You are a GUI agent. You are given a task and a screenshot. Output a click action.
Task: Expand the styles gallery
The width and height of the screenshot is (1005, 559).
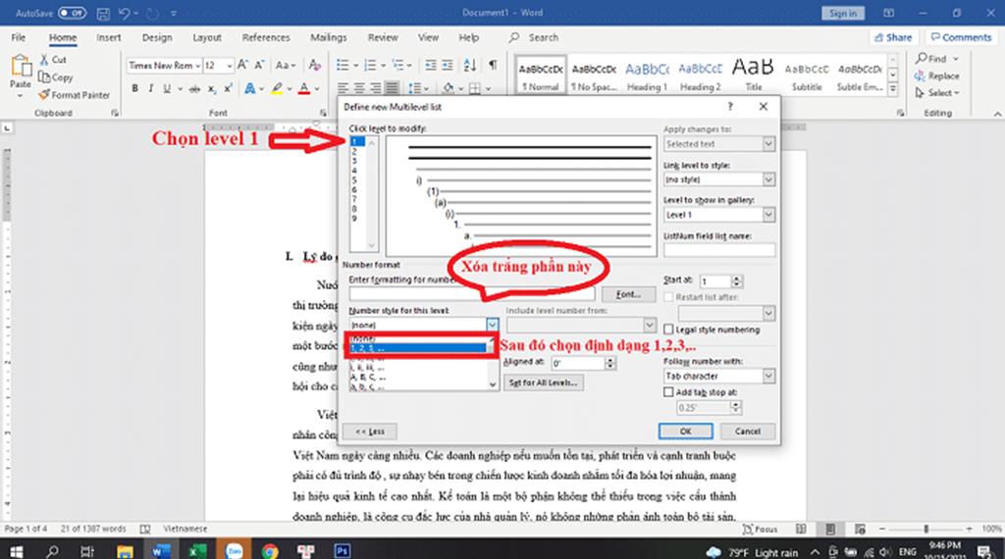893,89
